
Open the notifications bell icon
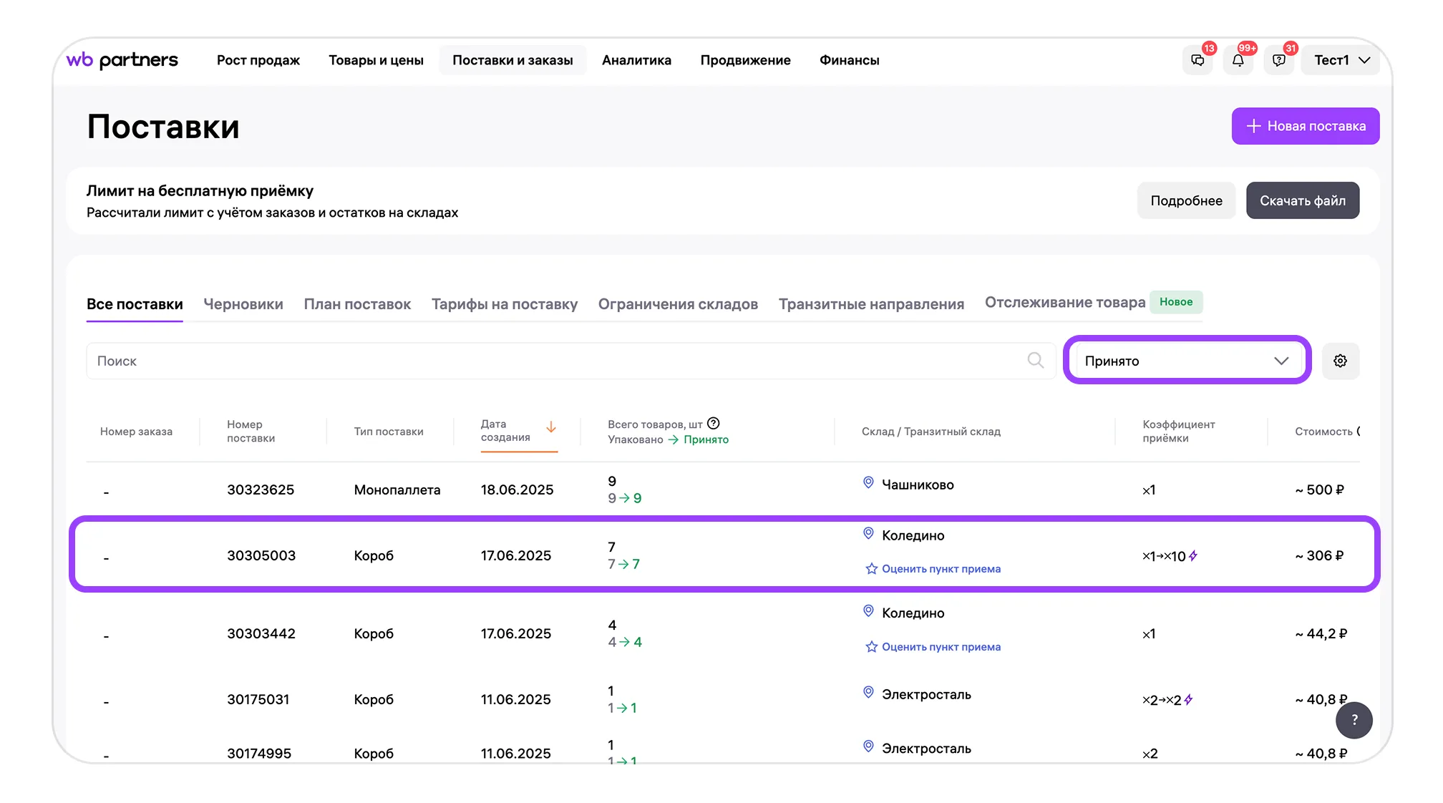[x=1238, y=60]
